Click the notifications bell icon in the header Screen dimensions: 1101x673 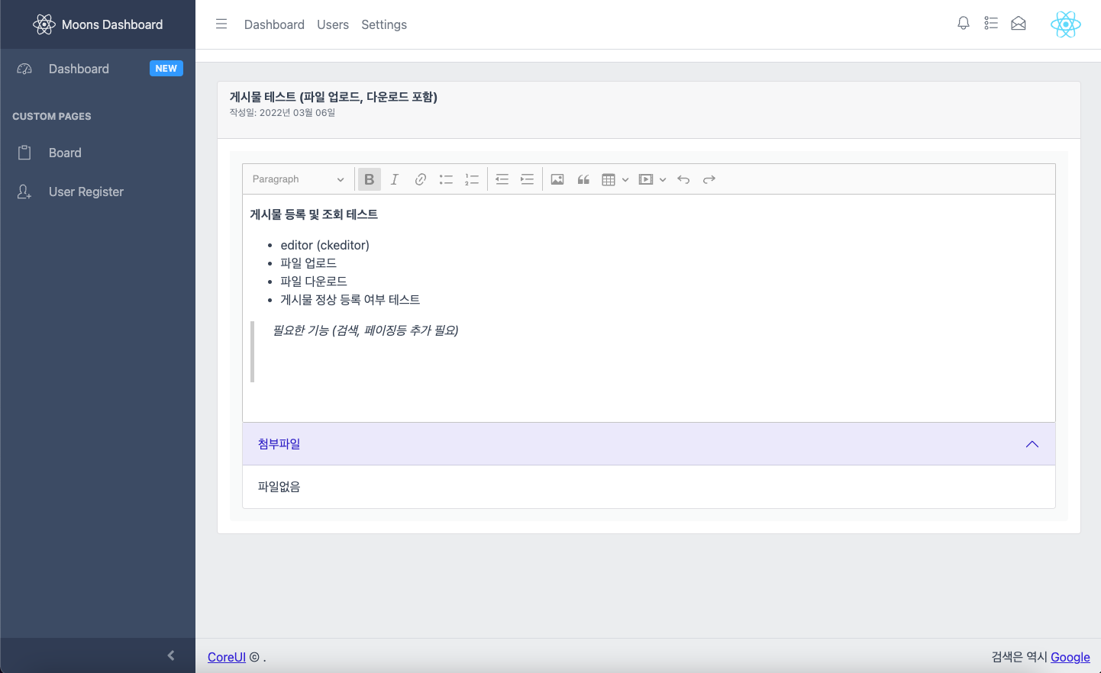[963, 23]
